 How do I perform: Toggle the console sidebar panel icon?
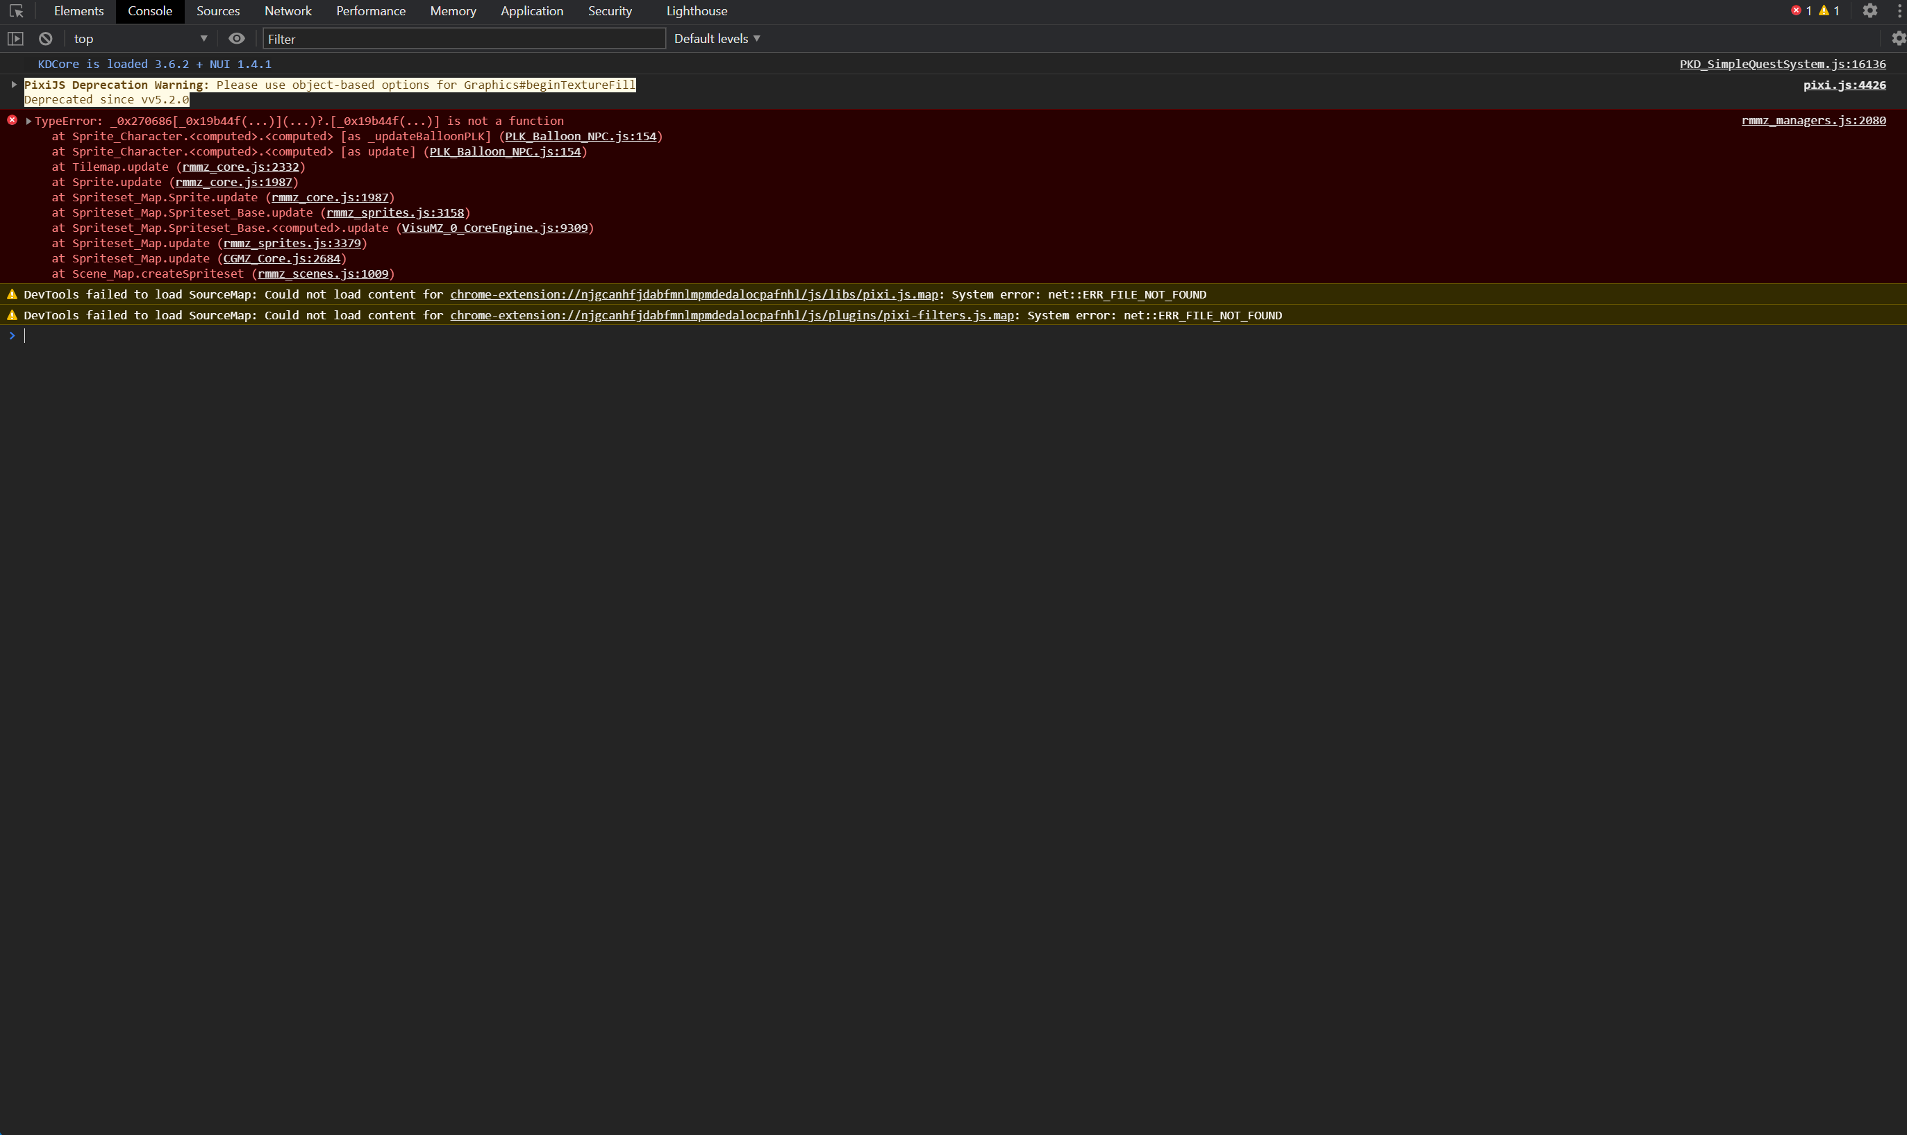click(x=15, y=38)
